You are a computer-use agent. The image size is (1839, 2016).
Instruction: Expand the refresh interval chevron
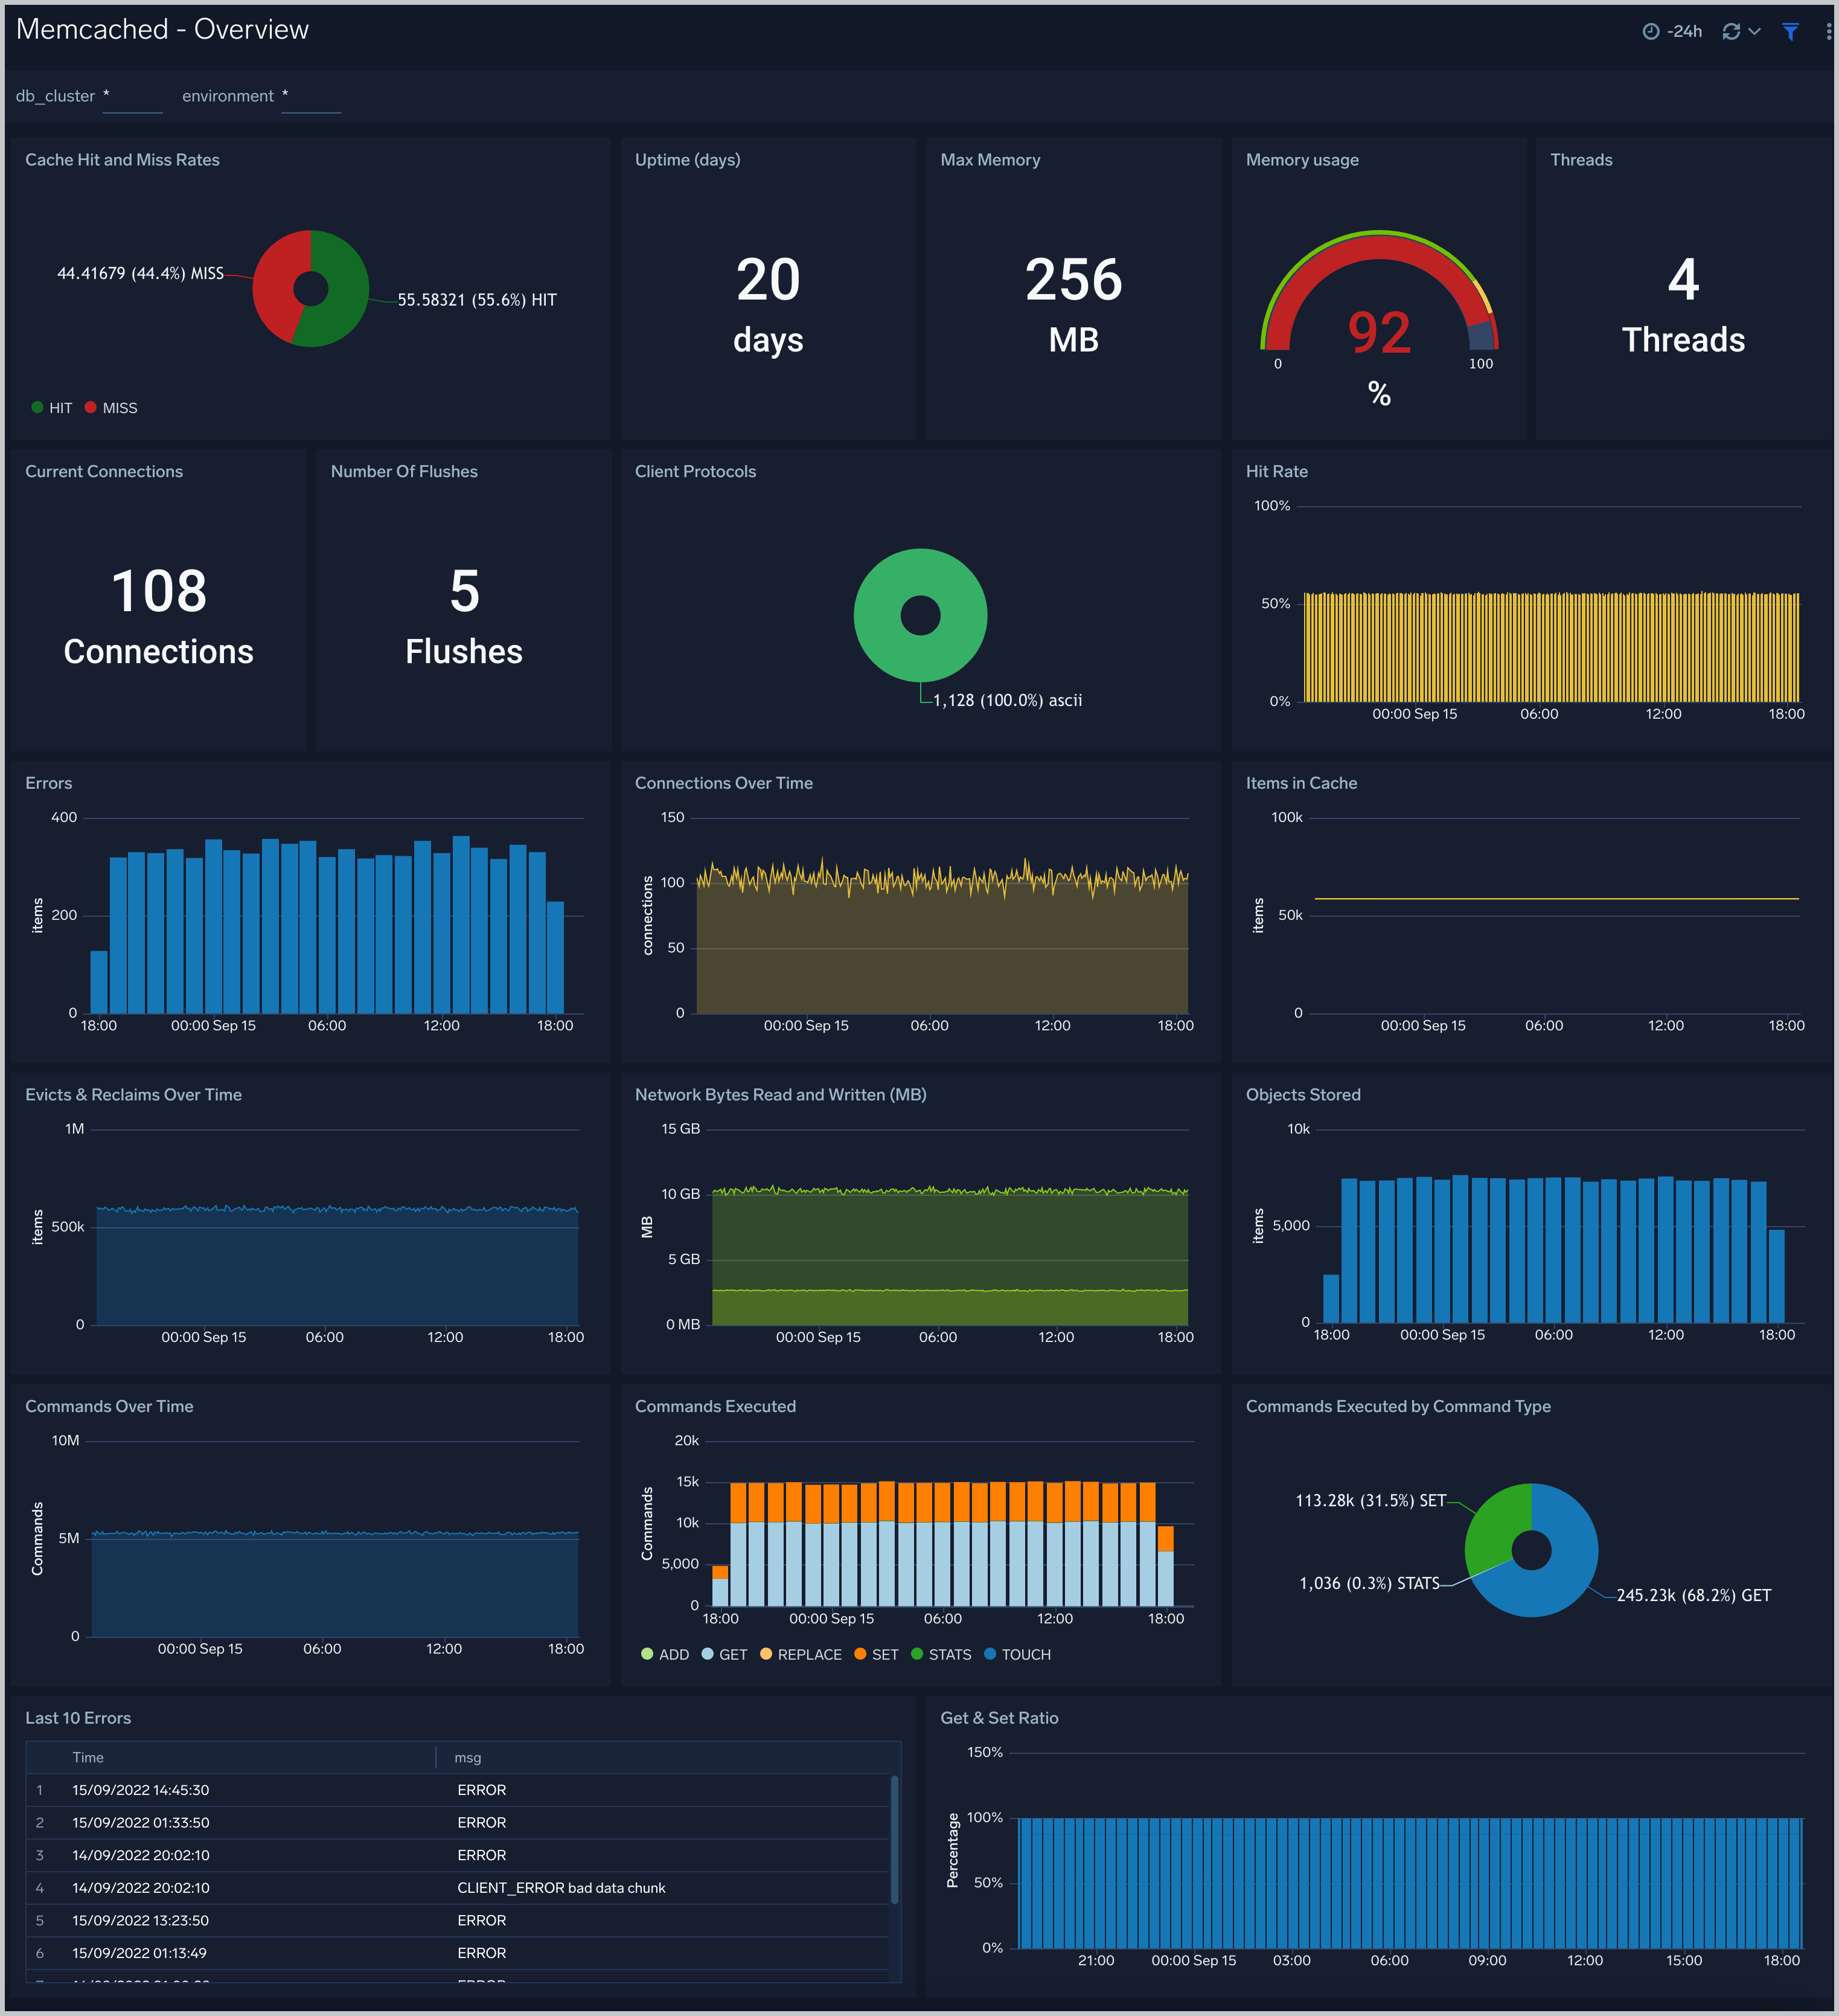(1754, 31)
